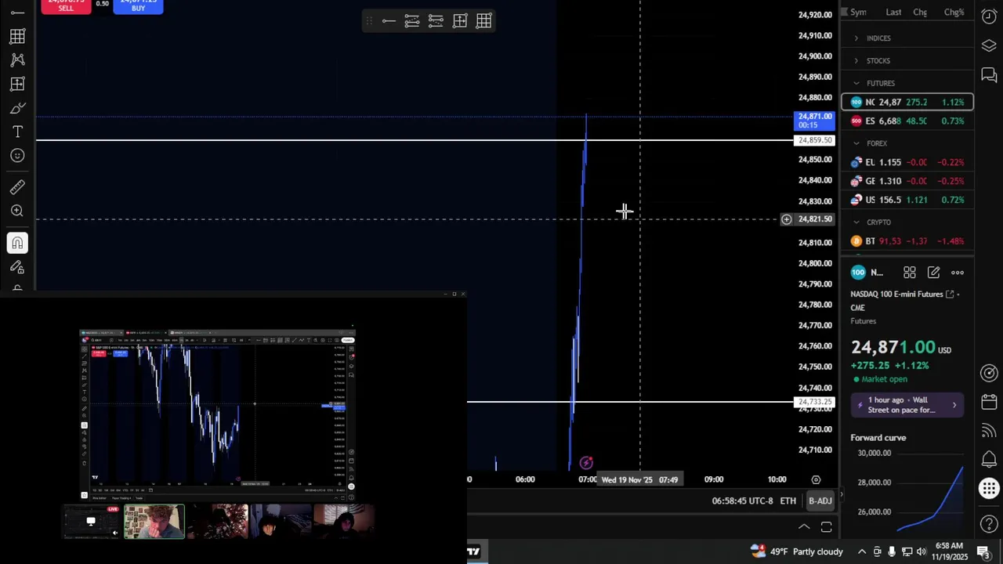Open the radio-waves icon panel in right sidebar
The image size is (1003, 564).
tap(989, 431)
